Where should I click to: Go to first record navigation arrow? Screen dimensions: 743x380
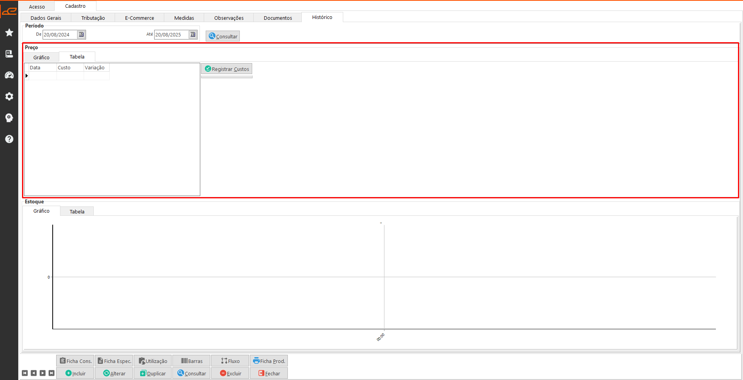(25, 373)
